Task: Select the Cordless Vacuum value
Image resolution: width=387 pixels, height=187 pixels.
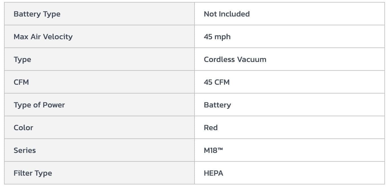Action: 235,59
